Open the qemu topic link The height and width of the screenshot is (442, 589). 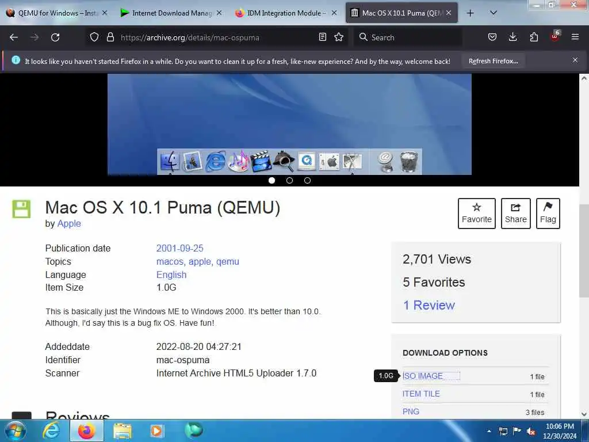[x=228, y=262]
